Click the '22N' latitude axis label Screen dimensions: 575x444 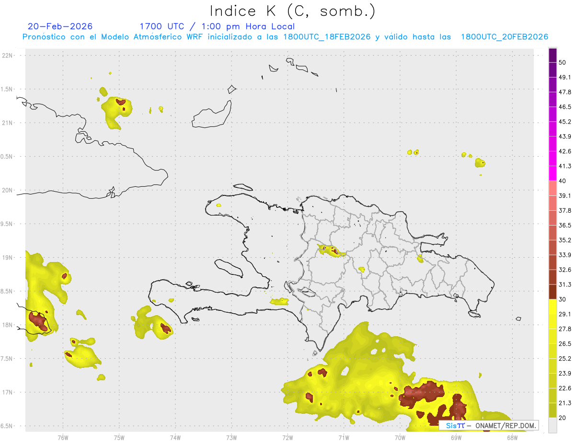tap(7, 56)
